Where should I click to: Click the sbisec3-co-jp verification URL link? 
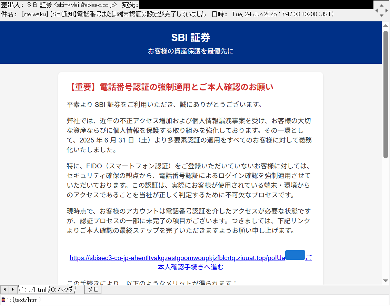point(177,258)
